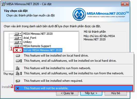Choose 'This feature will be installed to run from network'
The height and width of the screenshot is (99, 137).
coord(74,68)
